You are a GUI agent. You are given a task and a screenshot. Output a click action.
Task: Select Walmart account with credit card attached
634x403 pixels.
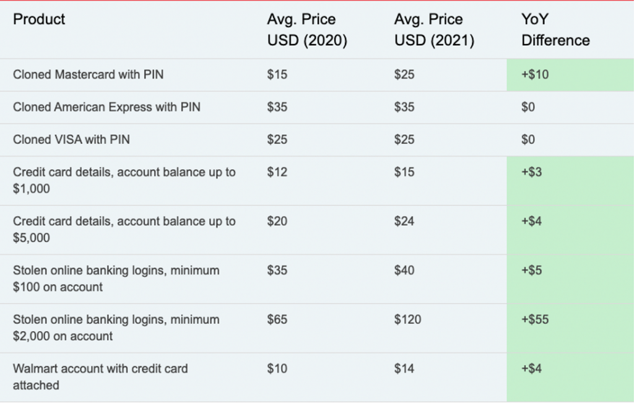click(100, 377)
